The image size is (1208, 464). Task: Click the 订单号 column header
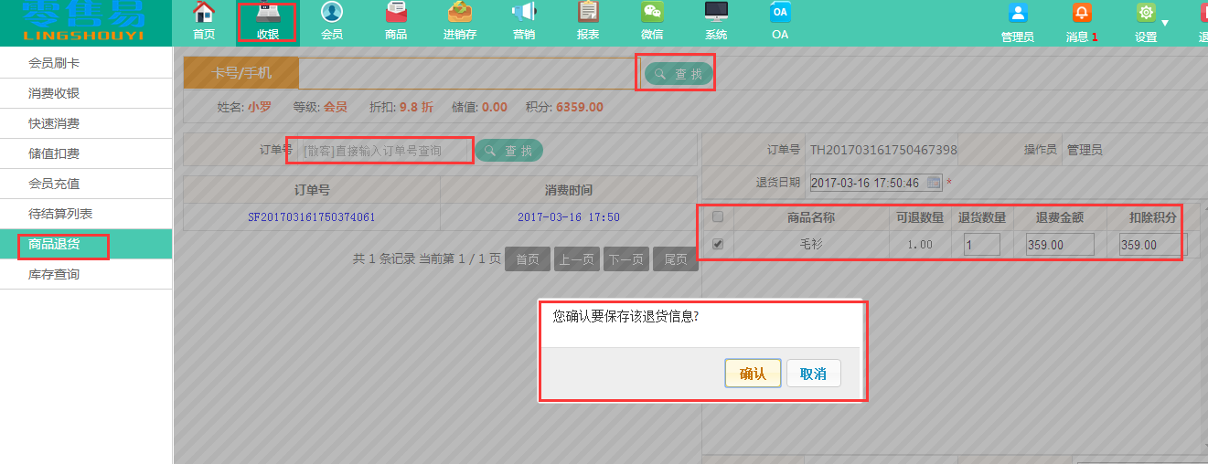(x=312, y=190)
